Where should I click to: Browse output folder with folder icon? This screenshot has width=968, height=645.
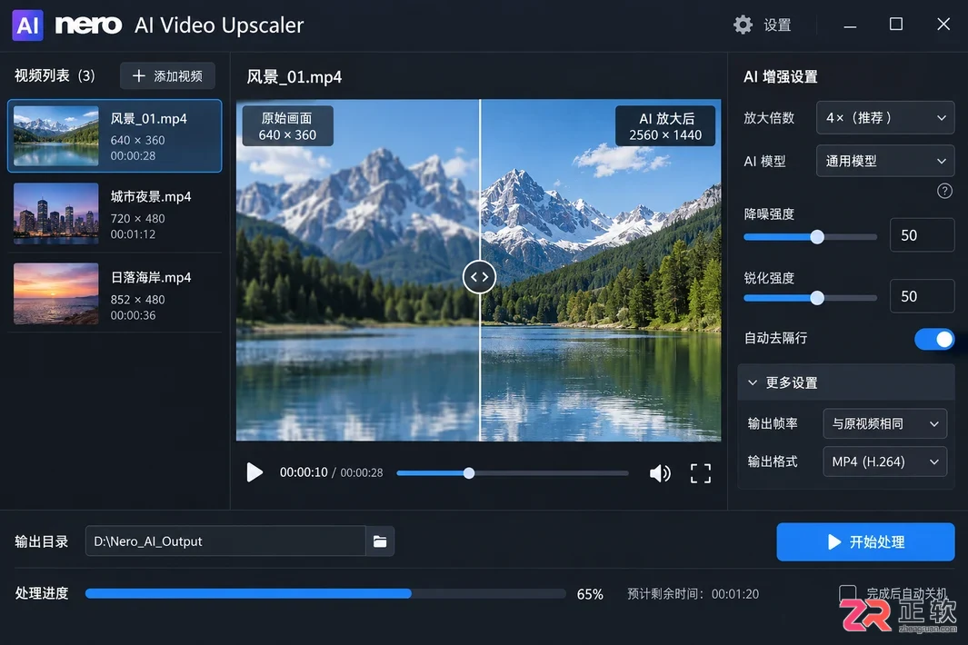(380, 541)
